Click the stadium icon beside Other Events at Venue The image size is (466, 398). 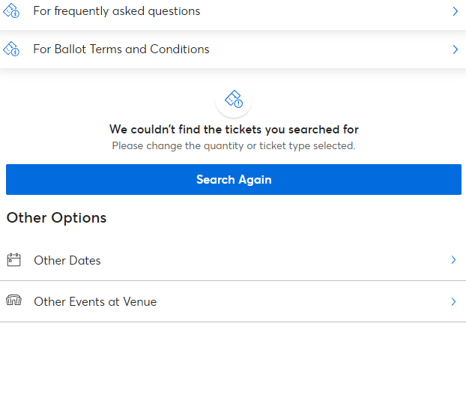coord(13,301)
